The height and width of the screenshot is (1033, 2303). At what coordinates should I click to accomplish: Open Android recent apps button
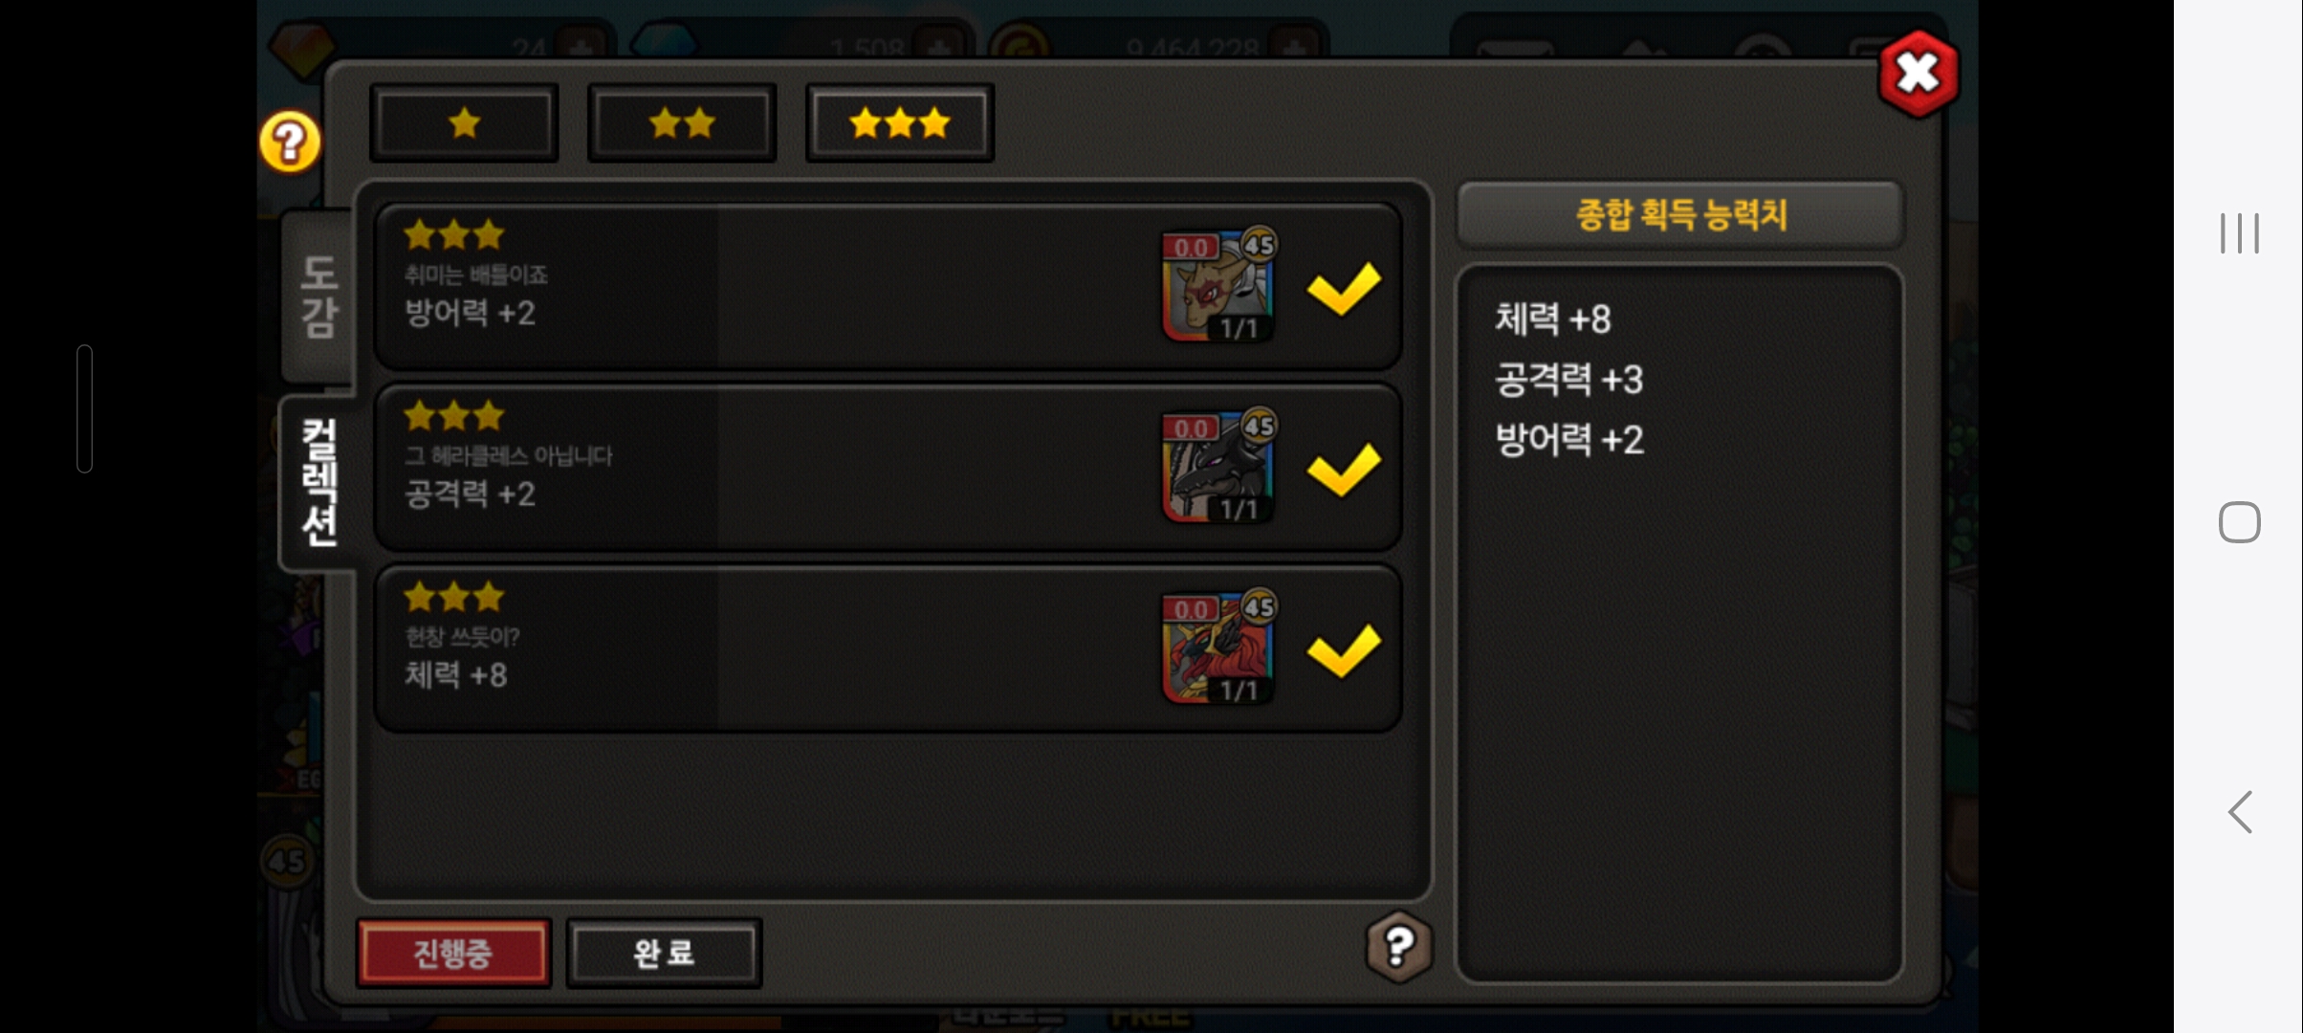[2239, 233]
